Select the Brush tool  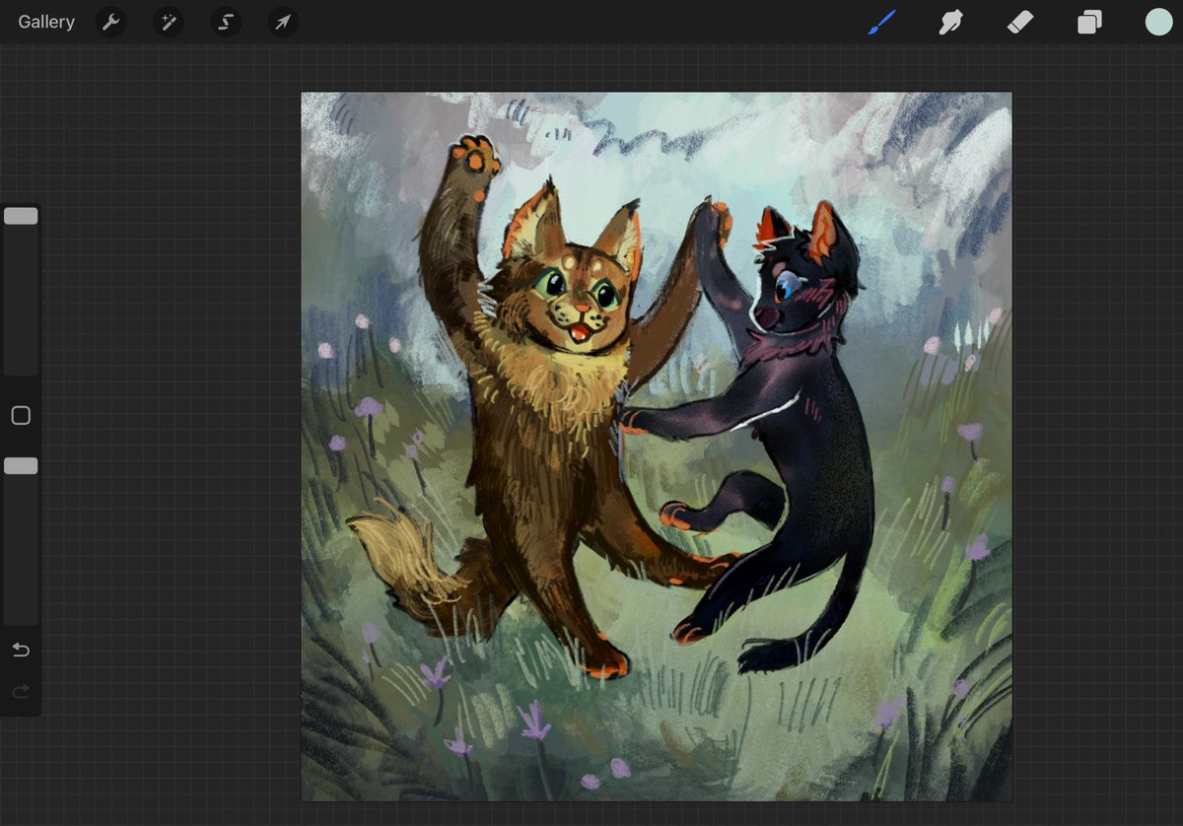pos(882,22)
